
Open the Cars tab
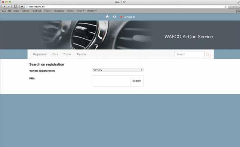[55, 54]
